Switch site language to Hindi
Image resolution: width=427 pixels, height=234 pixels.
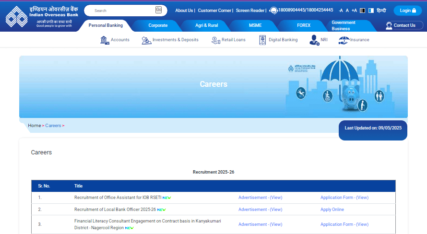point(381,11)
